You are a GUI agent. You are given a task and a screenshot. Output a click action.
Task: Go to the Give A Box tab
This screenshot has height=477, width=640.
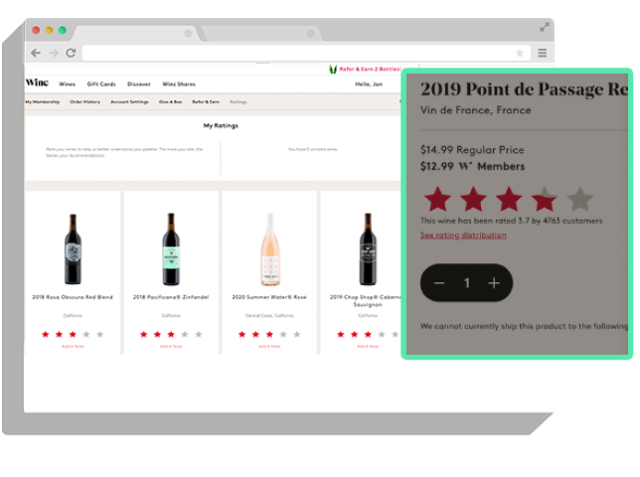(170, 101)
